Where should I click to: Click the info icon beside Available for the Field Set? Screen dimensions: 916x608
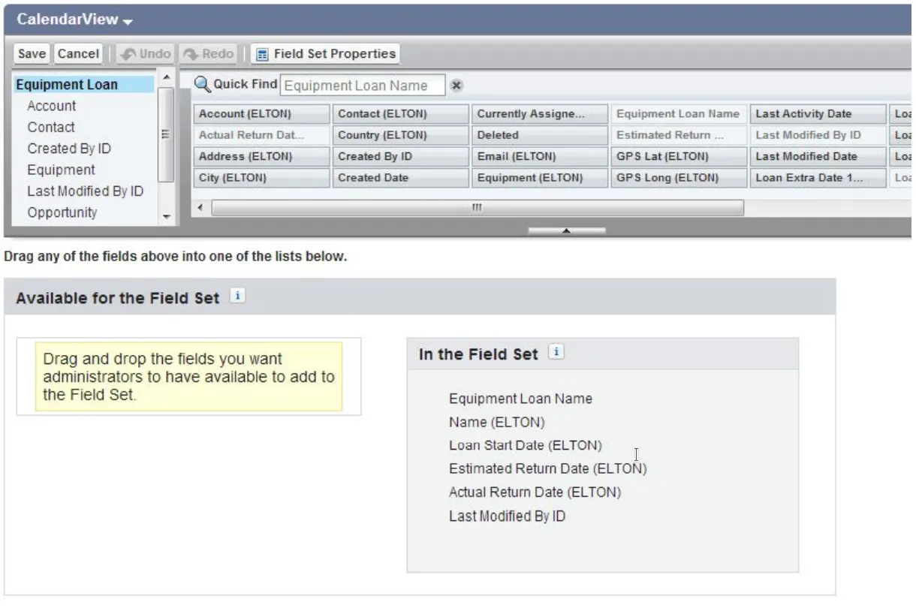pyautogui.click(x=237, y=296)
